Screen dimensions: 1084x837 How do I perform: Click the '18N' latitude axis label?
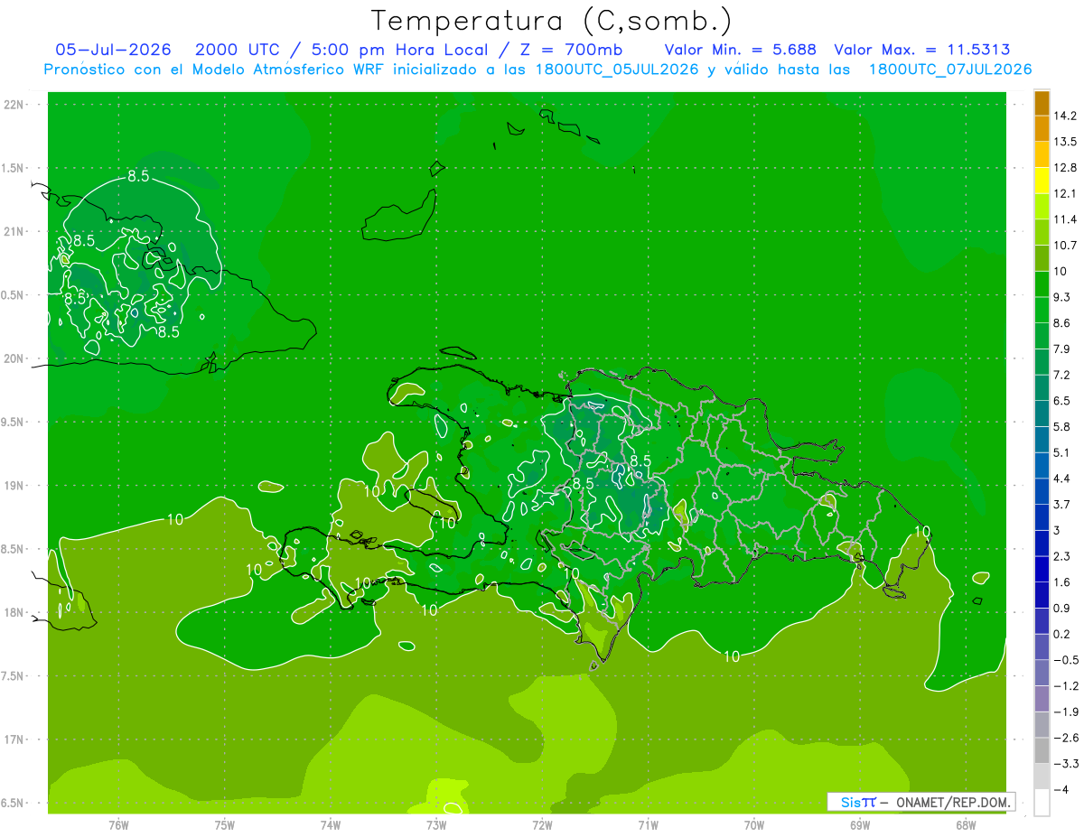click(14, 612)
